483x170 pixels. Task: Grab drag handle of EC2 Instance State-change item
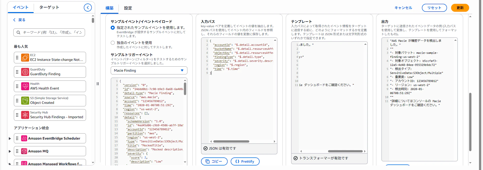(17, 58)
